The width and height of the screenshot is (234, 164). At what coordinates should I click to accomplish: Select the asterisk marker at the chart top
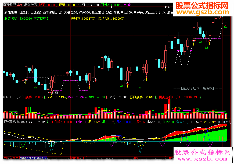(165, 7)
